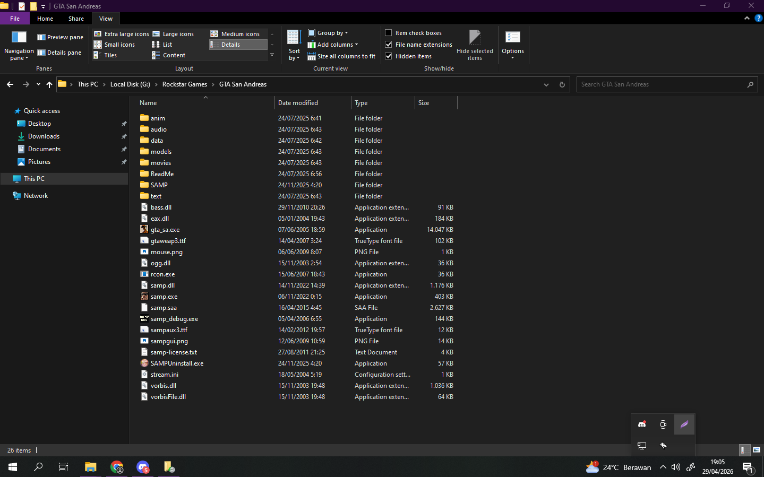Expand the address bar history dropdown
Image resolution: width=764 pixels, height=477 pixels.
[546, 84]
